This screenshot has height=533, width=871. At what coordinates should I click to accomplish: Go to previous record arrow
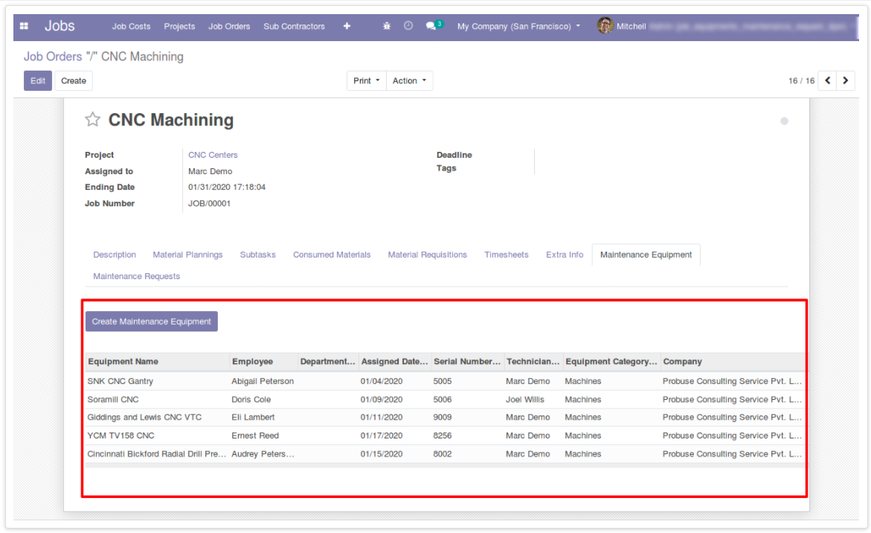tap(827, 81)
